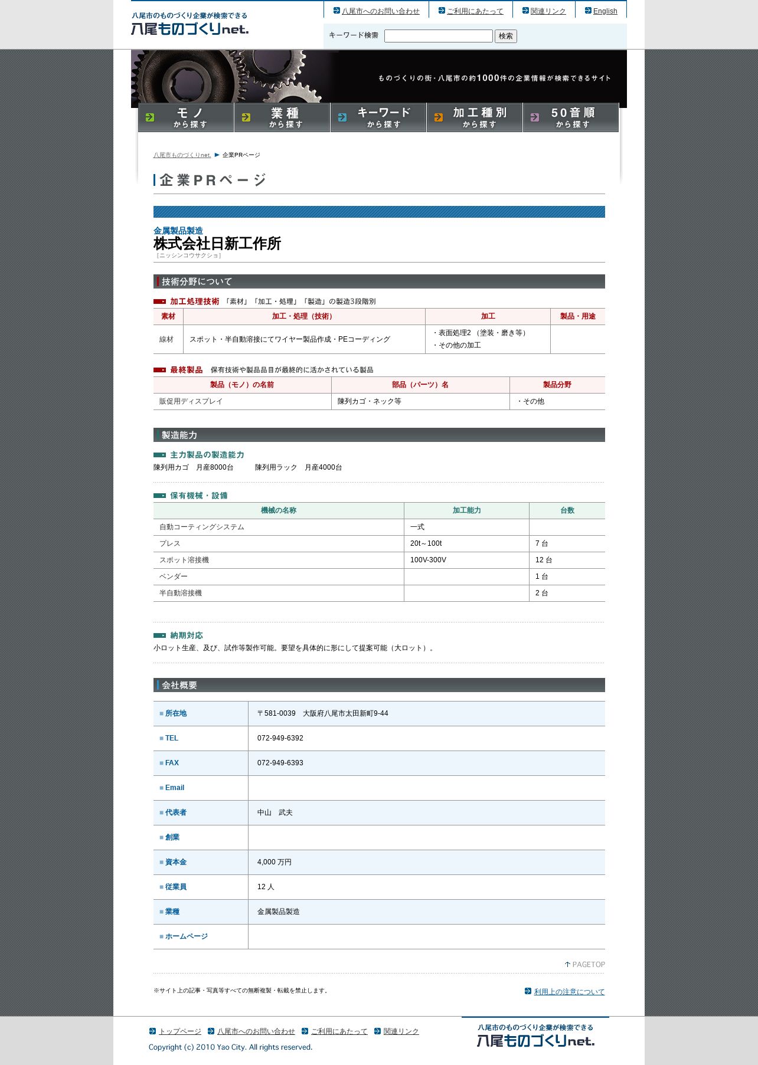This screenshot has width=758, height=1065.
Task: Jump to PAGETOP link
Action: click(x=584, y=964)
